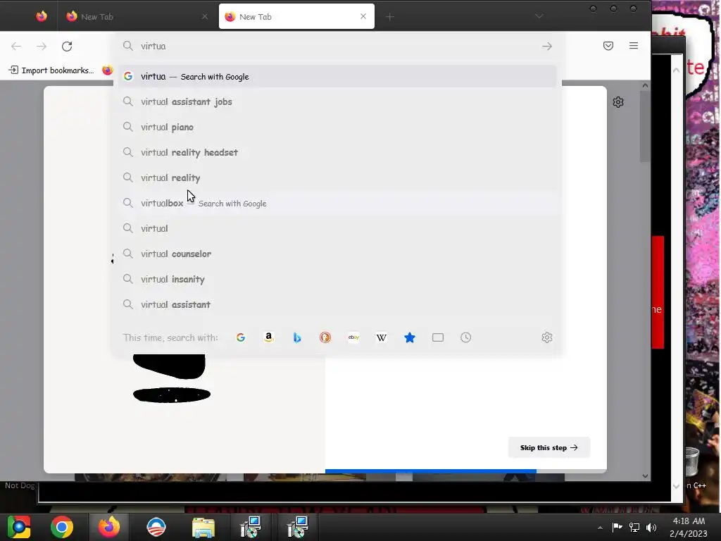Click Import bookmarks in the toolbar
Screen dimensions: 721x541
point(51,70)
